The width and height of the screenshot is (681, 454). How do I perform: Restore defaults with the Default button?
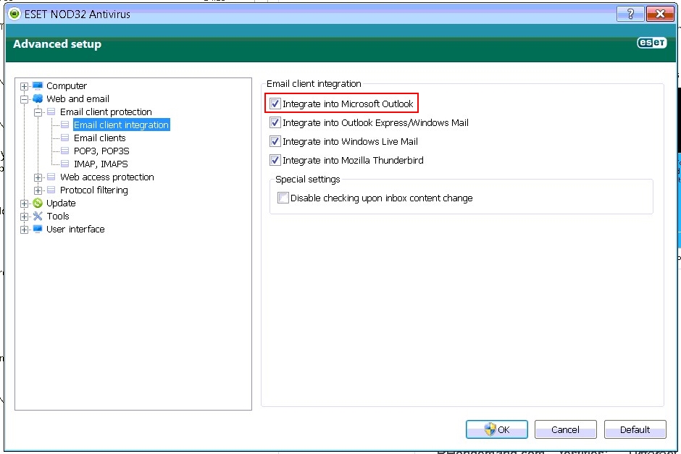coord(635,429)
